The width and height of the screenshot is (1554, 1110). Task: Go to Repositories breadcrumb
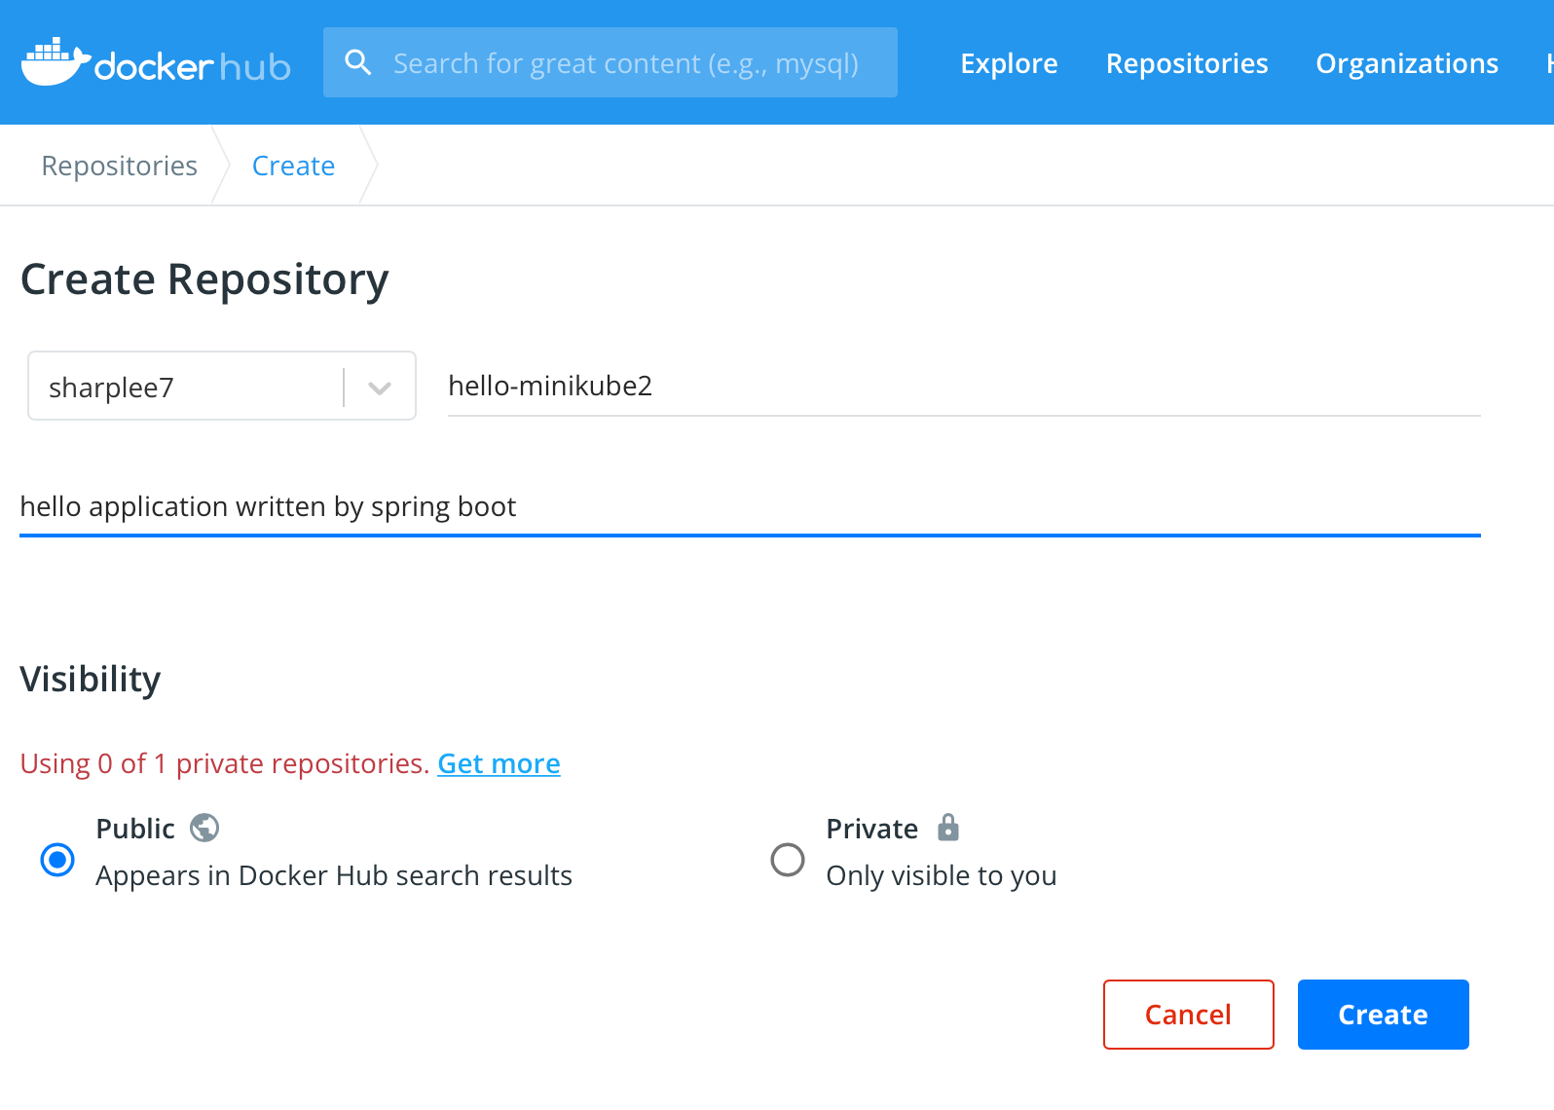119,166
